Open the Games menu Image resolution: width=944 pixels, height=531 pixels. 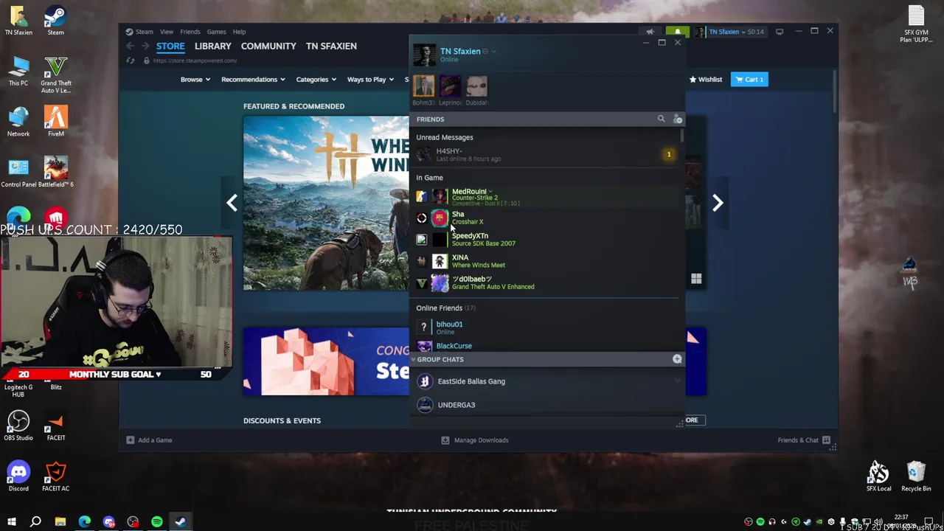click(217, 32)
